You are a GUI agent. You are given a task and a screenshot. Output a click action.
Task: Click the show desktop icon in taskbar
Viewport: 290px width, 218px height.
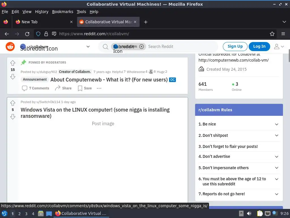[x=49, y=214]
